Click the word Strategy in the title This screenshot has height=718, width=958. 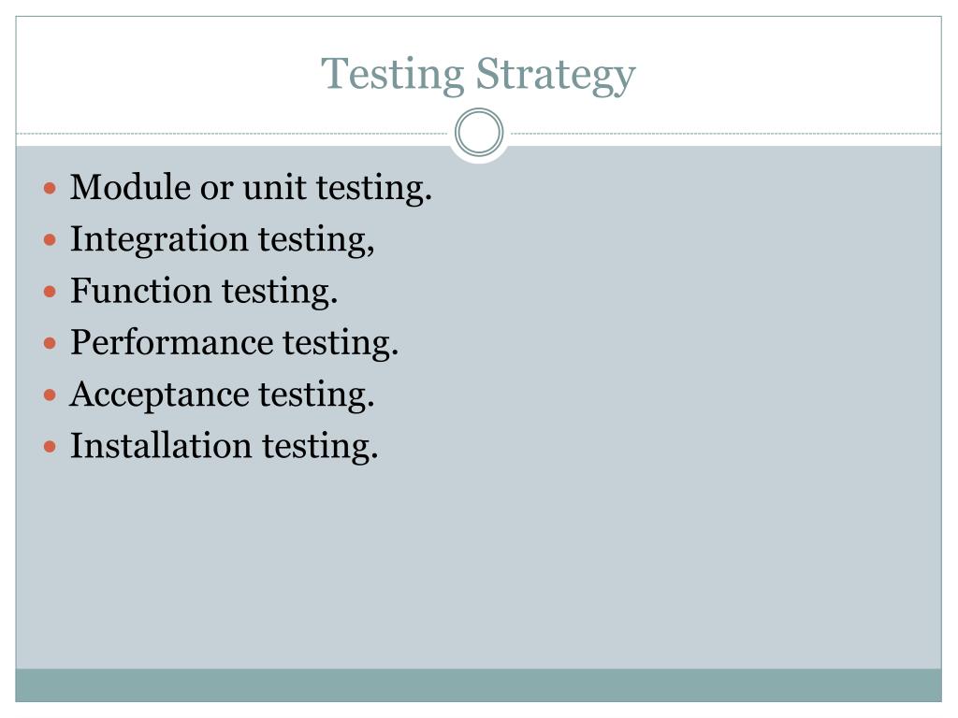556,76
